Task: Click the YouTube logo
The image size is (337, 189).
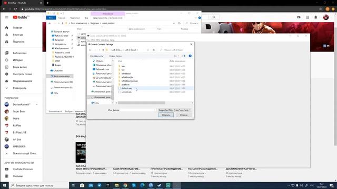Action: coord(20,17)
